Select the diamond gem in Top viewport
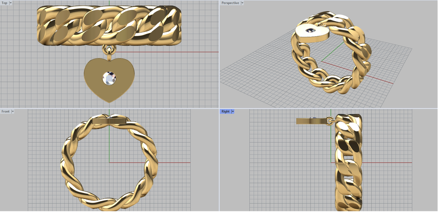 [109, 78]
